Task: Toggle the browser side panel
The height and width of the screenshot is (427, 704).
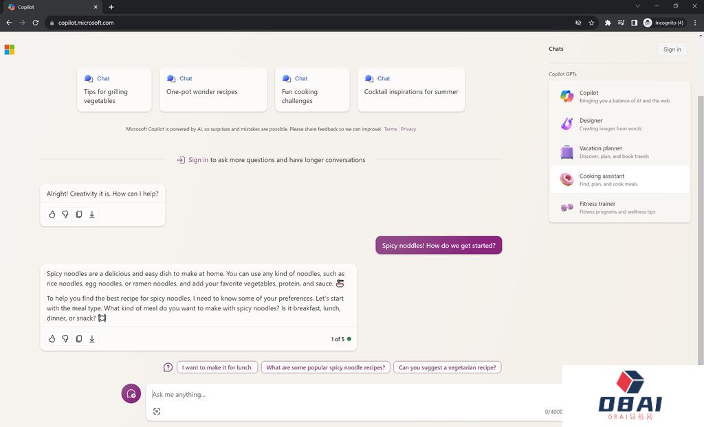Action: pyautogui.click(x=634, y=23)
